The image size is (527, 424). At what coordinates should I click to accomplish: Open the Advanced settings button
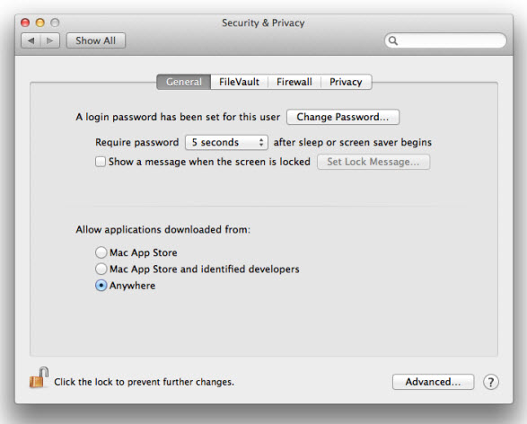(x=433, y=382)
